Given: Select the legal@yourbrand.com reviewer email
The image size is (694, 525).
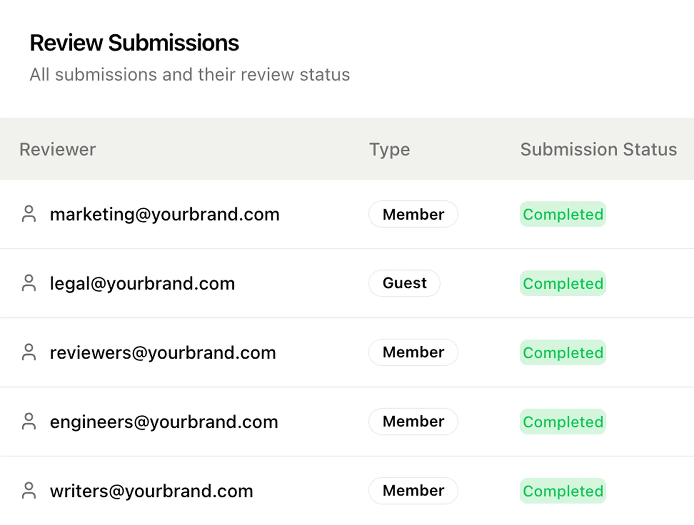Looking at the screenshot, I should [x=142, y=283].
